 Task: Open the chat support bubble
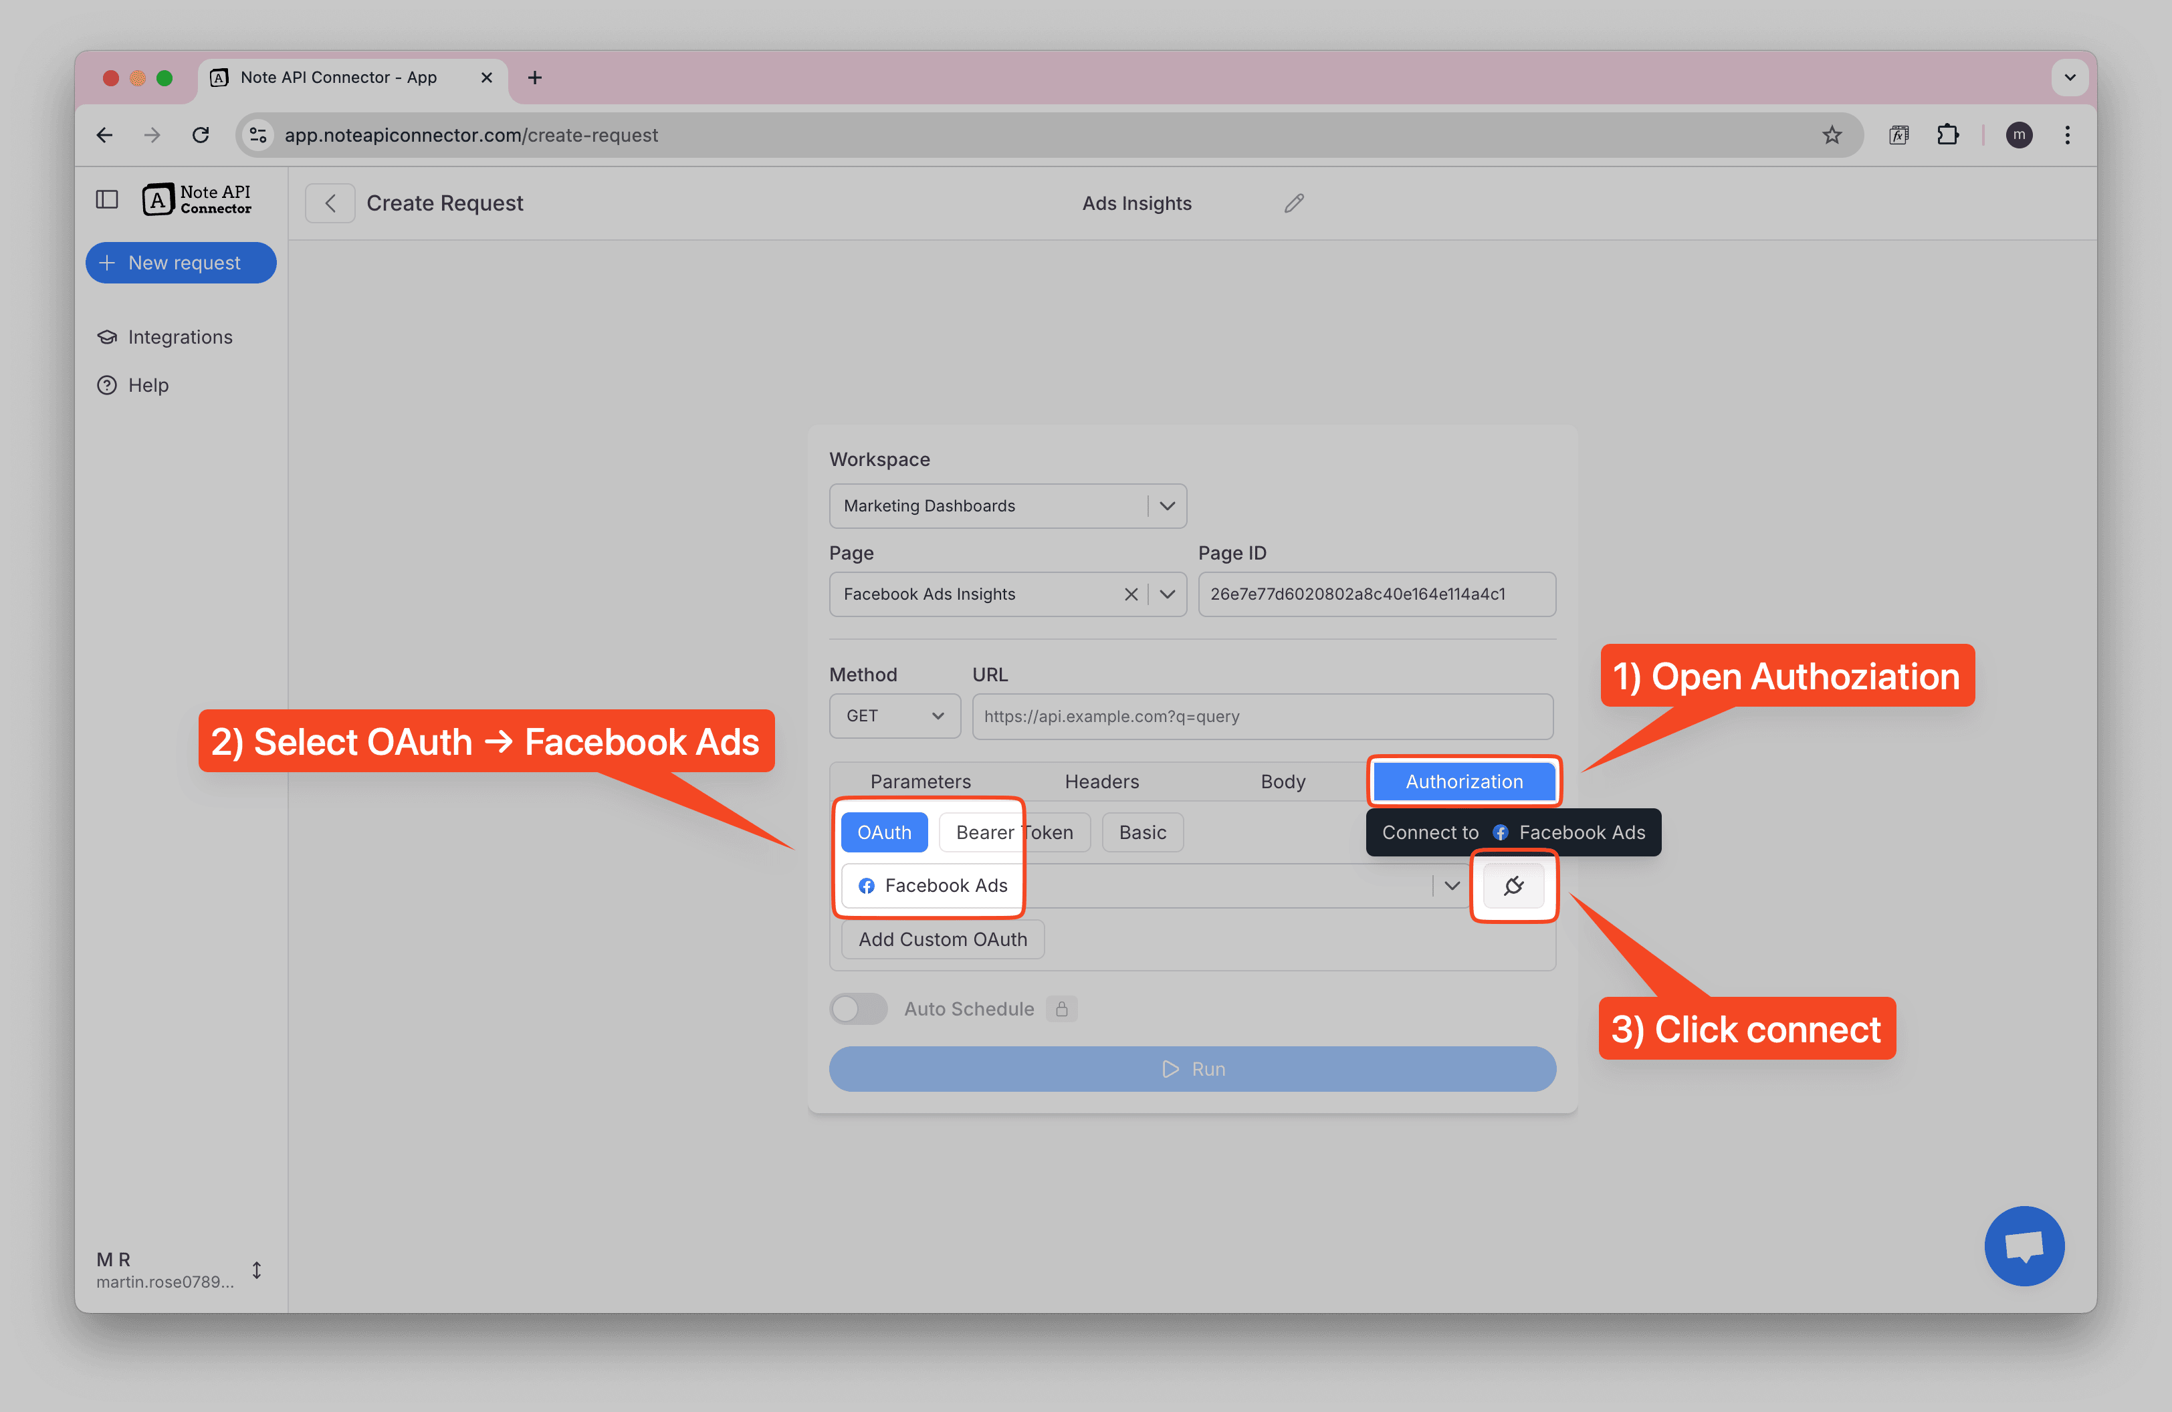2024,1245
